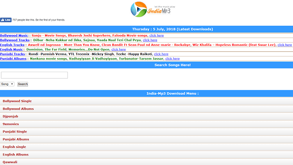Open Punjabi Single menu item

point(146,131)
